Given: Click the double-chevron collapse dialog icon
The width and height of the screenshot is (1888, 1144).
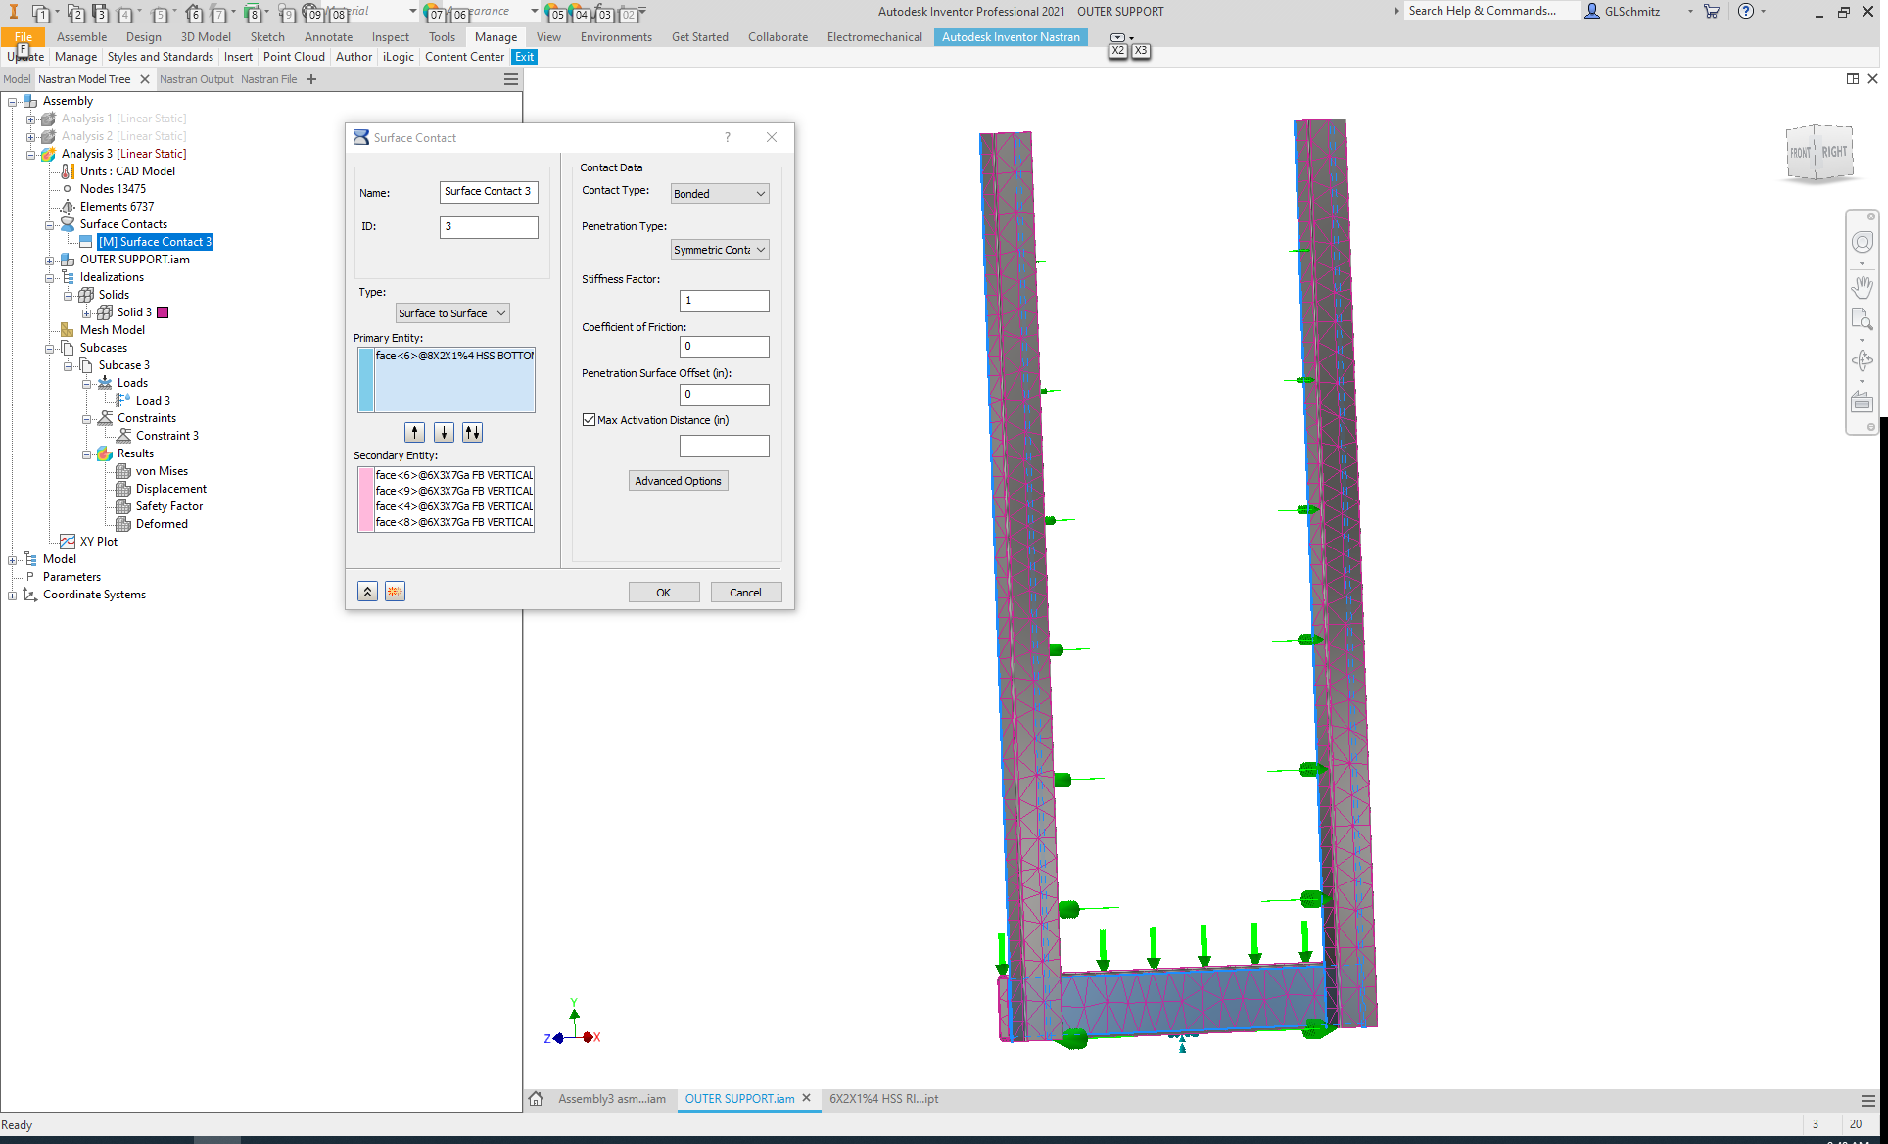Looking at the screenshot, I should (x=367, y=592).
